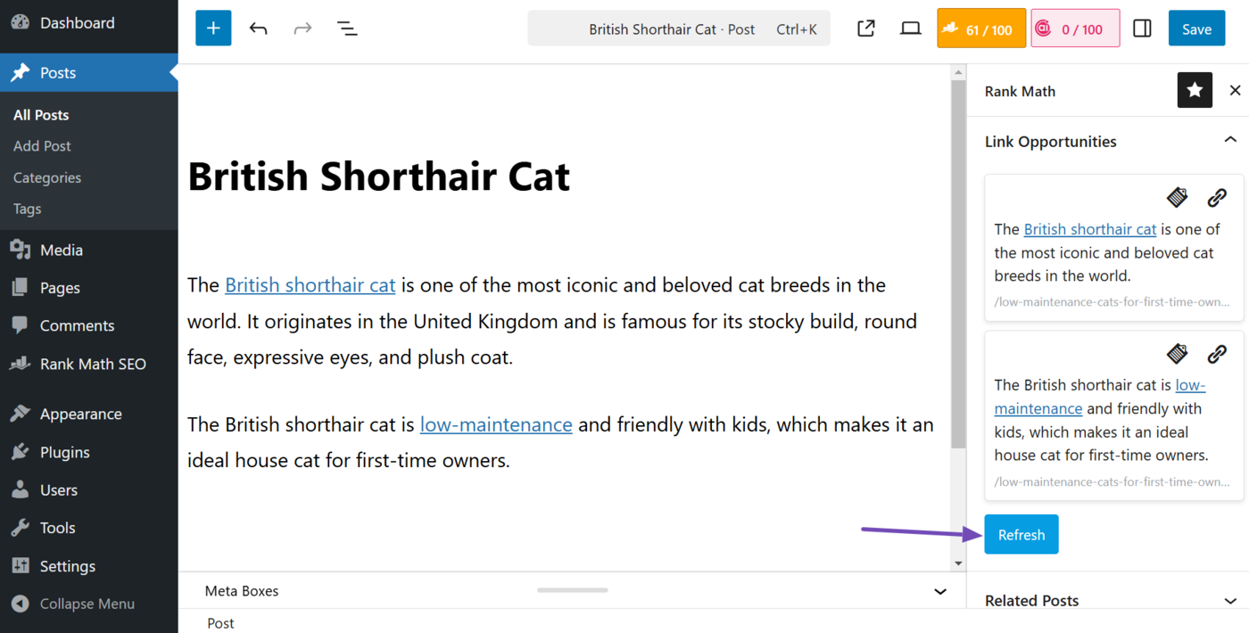Viewport: 1249px width, 633px height.
Task: Click the Redo arrow icon
Action: pos(302,28)
